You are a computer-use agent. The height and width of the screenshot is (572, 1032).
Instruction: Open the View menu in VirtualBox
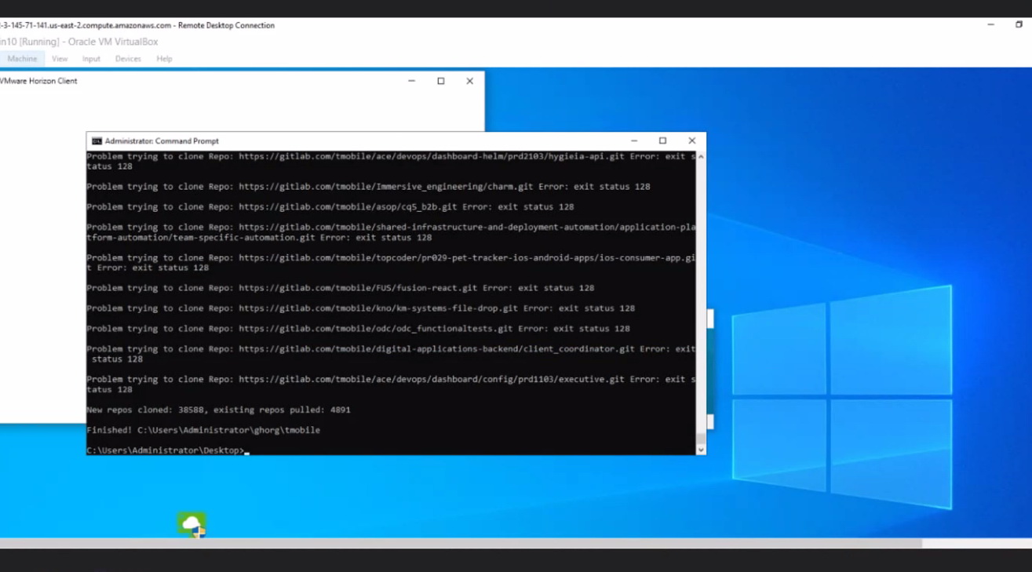point(60,59)
